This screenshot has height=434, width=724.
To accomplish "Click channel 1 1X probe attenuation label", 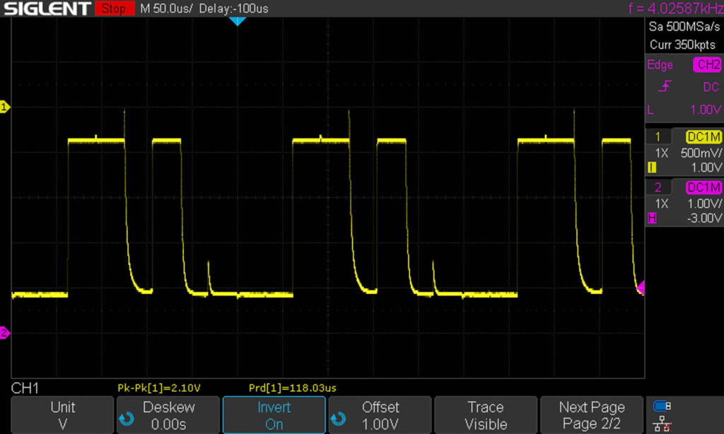I will [662, 153].
